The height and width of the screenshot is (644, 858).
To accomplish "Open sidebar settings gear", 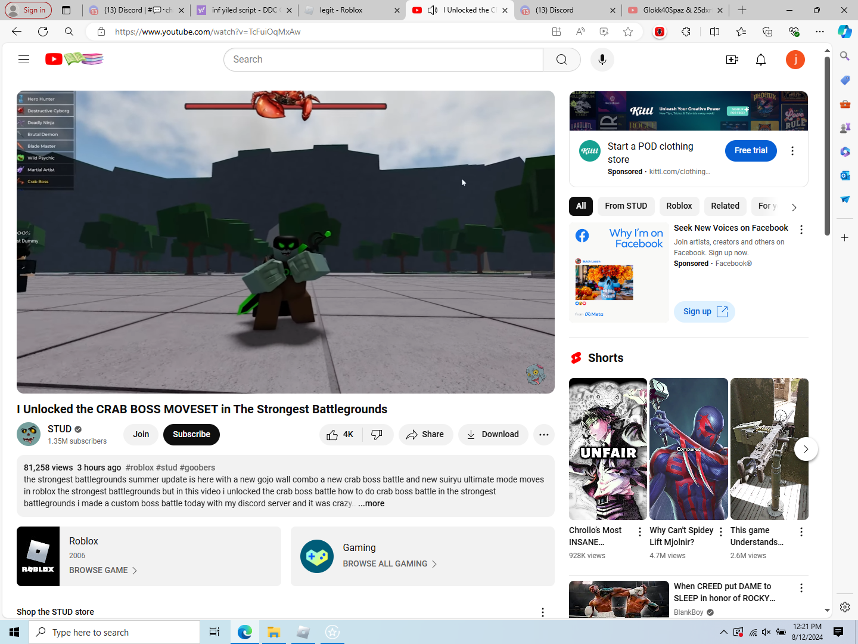I will (845, 607).
